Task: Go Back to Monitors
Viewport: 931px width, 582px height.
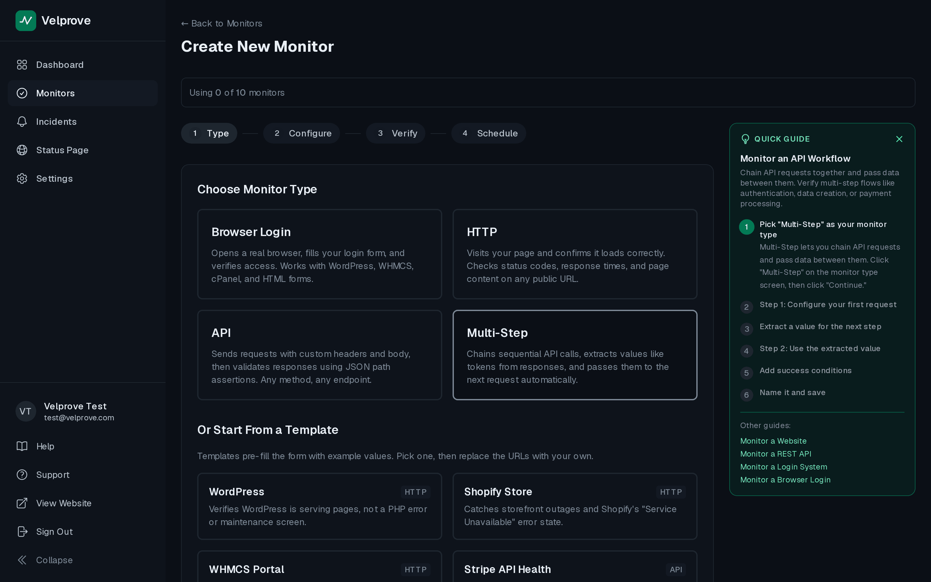Action: point(221,24)
